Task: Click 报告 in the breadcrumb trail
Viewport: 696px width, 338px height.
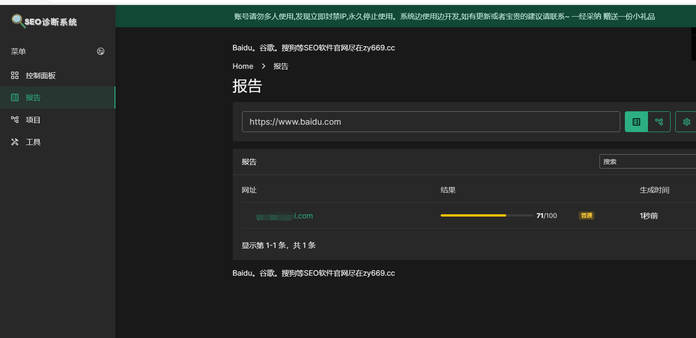Action: [x=281, y=66]
